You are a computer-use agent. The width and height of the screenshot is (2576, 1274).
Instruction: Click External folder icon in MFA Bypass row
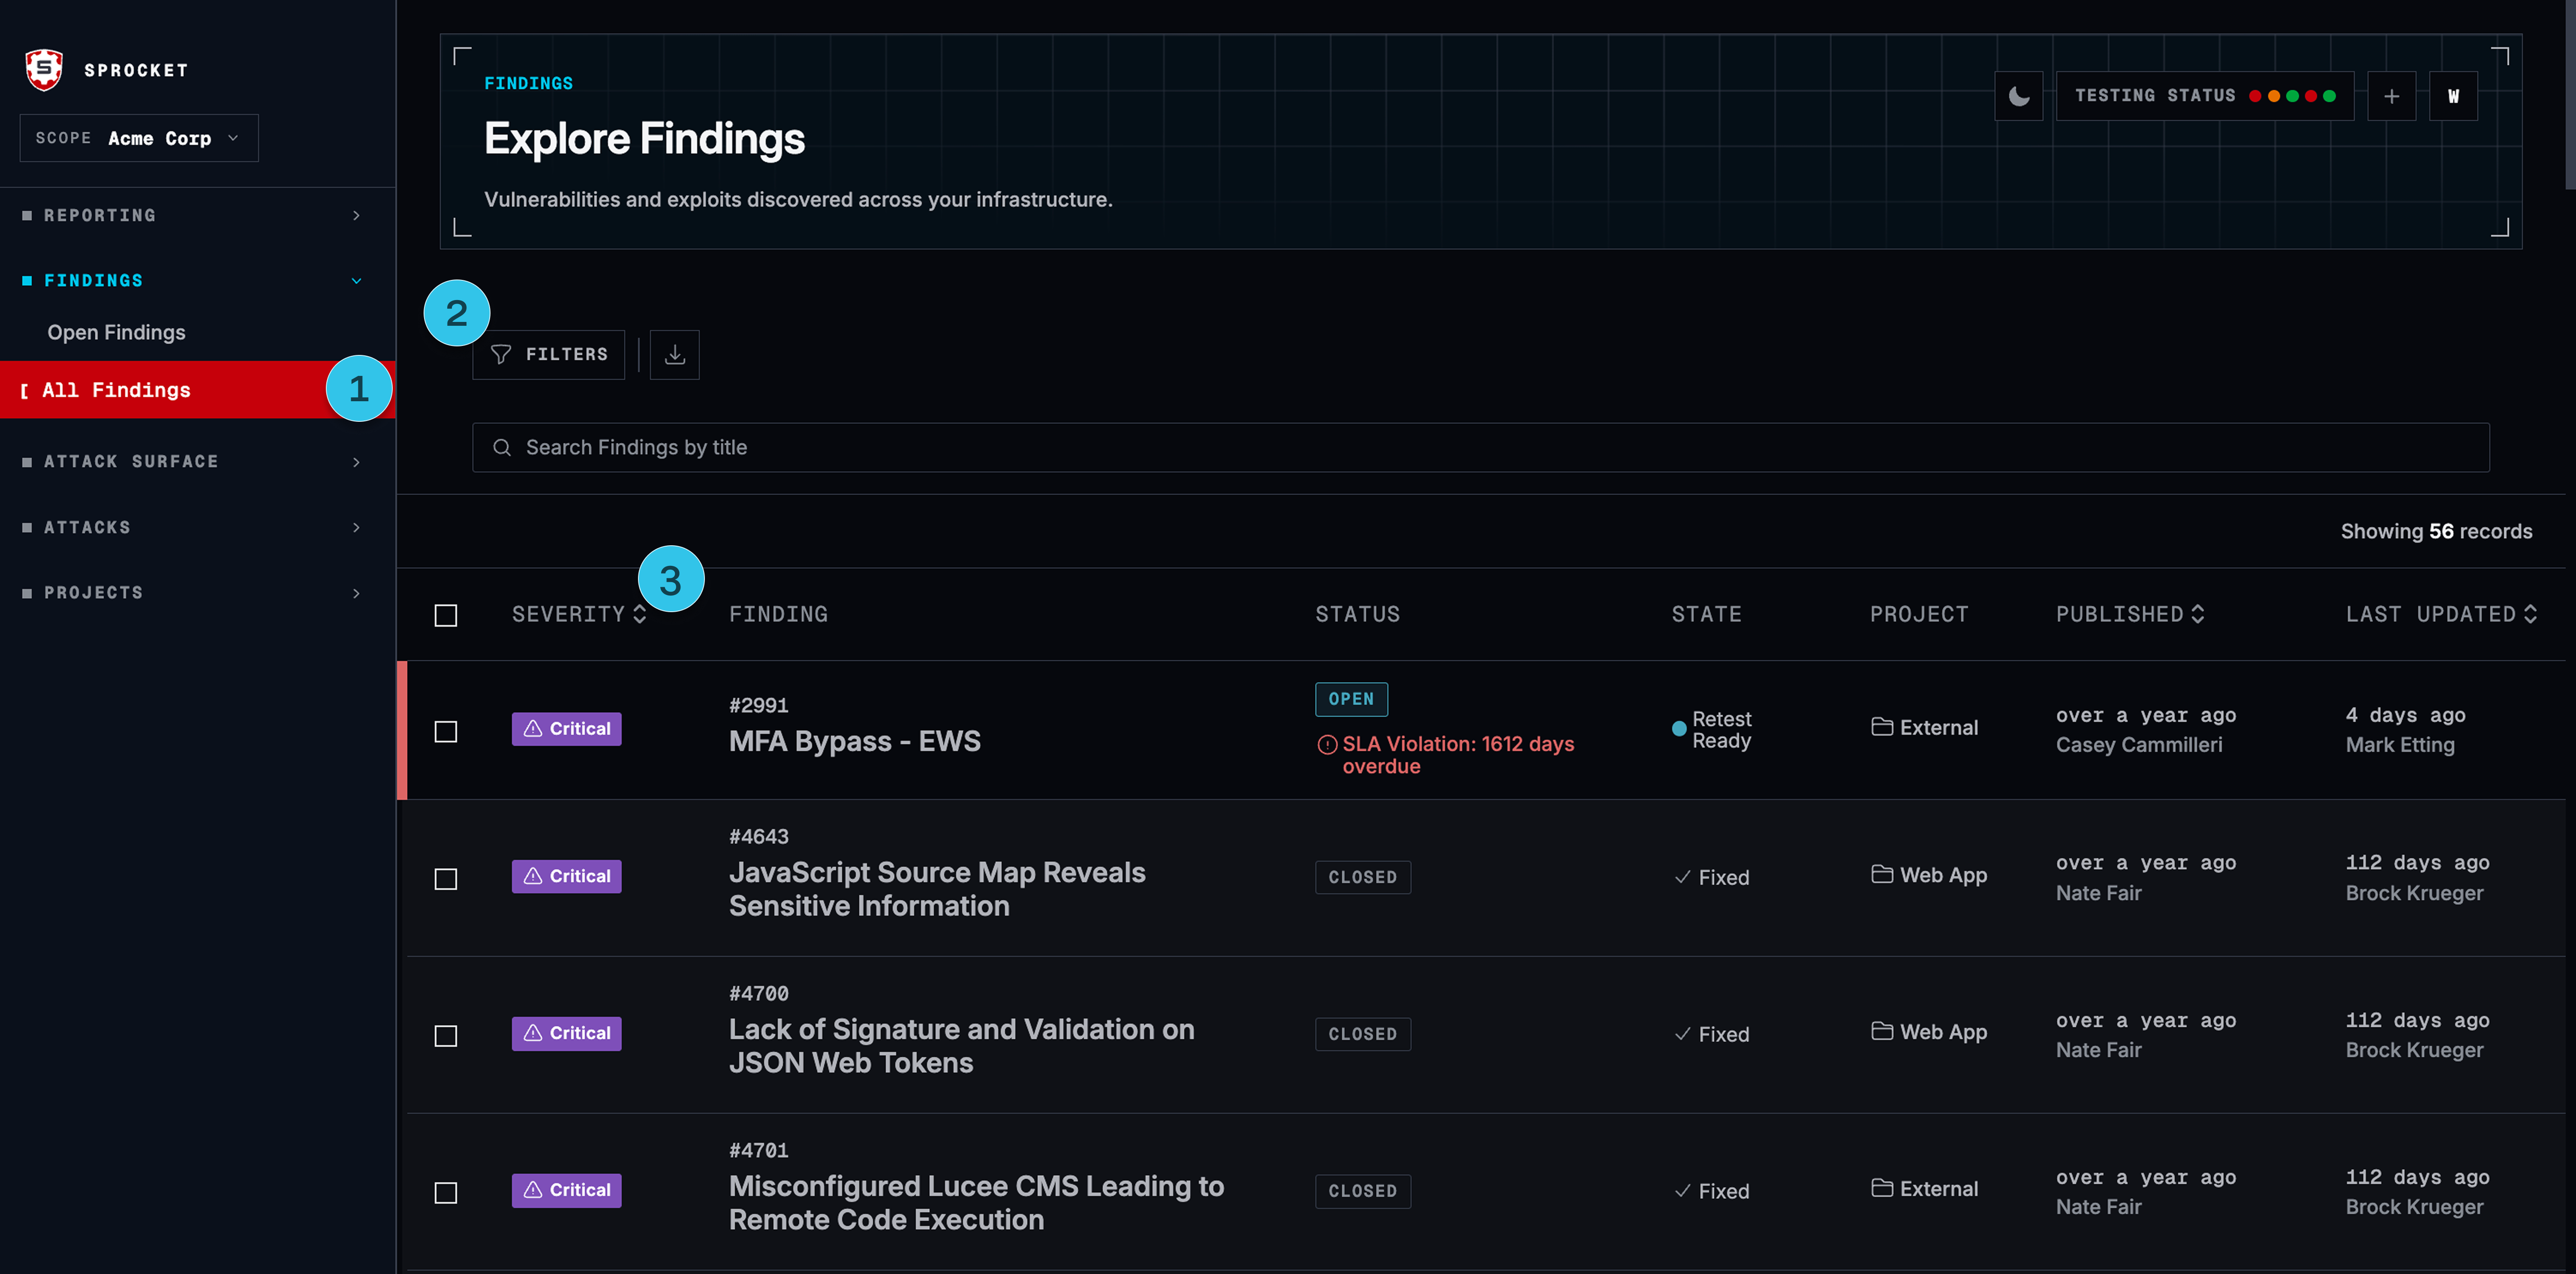click(x=1882, y=727)
